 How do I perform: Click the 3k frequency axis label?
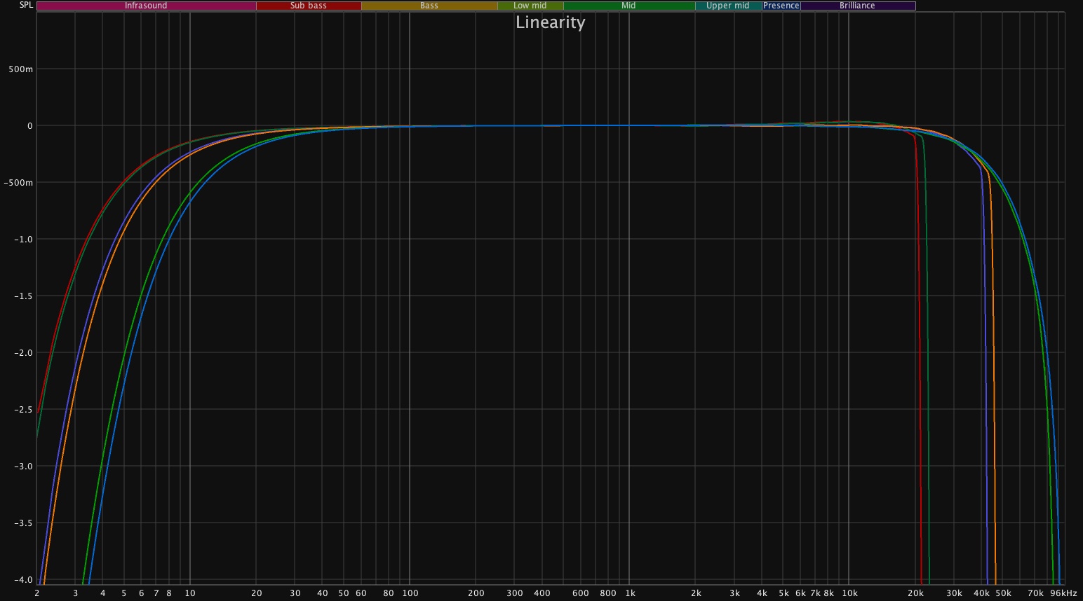pos(734,593)
